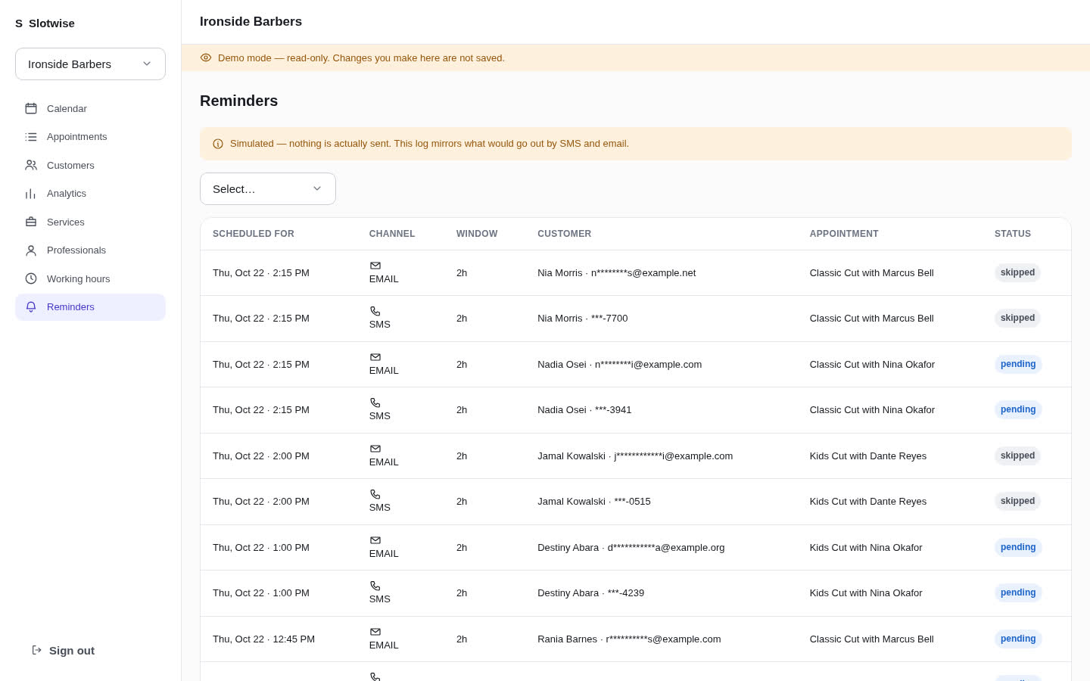1090x681 pixels.
Task: Click the Customer column header
Action: point(565,234)
